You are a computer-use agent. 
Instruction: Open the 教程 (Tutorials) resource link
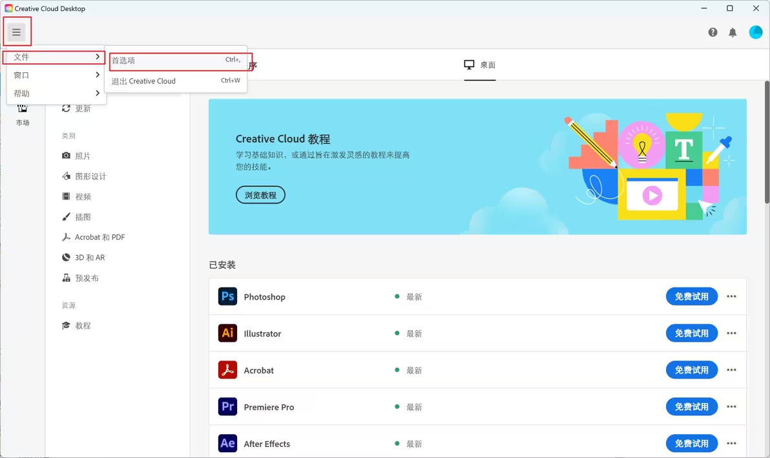(82, 325)
